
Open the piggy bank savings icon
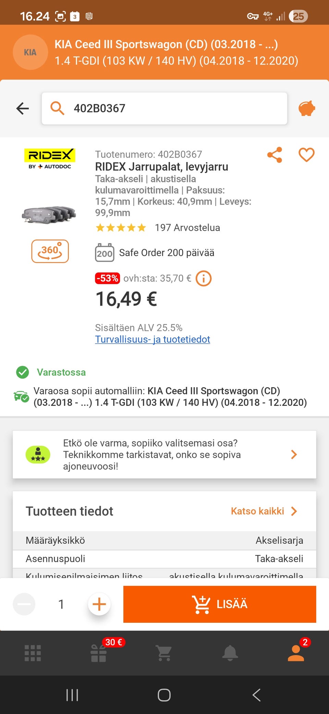[x=306, y=108]
